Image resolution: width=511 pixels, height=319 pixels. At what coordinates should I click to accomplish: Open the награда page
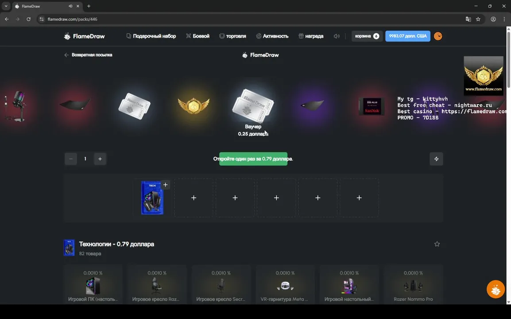[x=311, y=36]
